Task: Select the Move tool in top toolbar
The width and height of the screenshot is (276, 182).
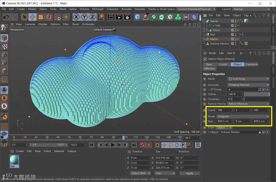Action: pyautogui.click(x=32, y=17)
